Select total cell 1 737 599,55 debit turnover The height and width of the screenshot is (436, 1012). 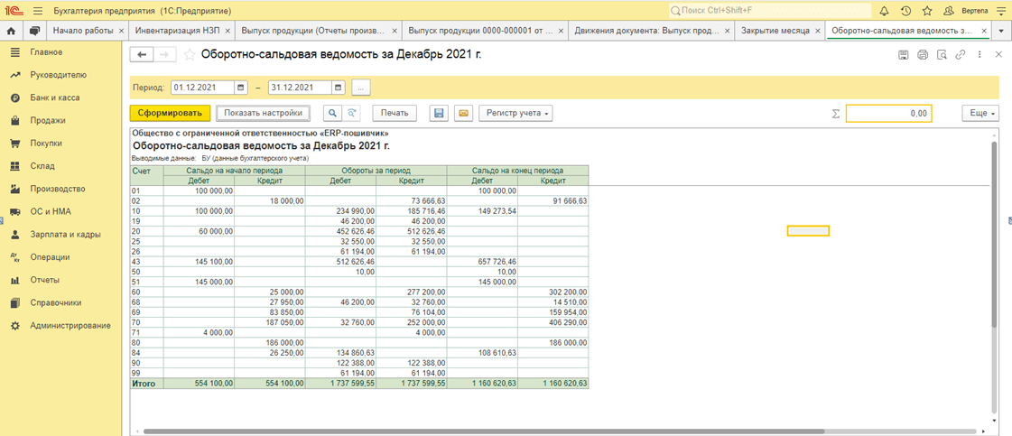(x=340, y=383)
